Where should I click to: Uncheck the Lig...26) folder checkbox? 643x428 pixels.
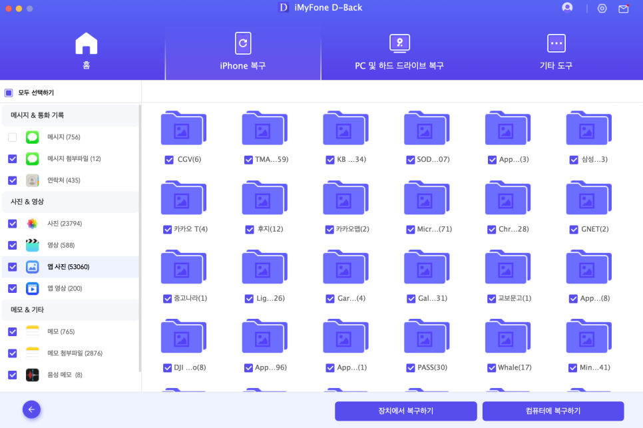pyautogui.click(x=249, y=299)
